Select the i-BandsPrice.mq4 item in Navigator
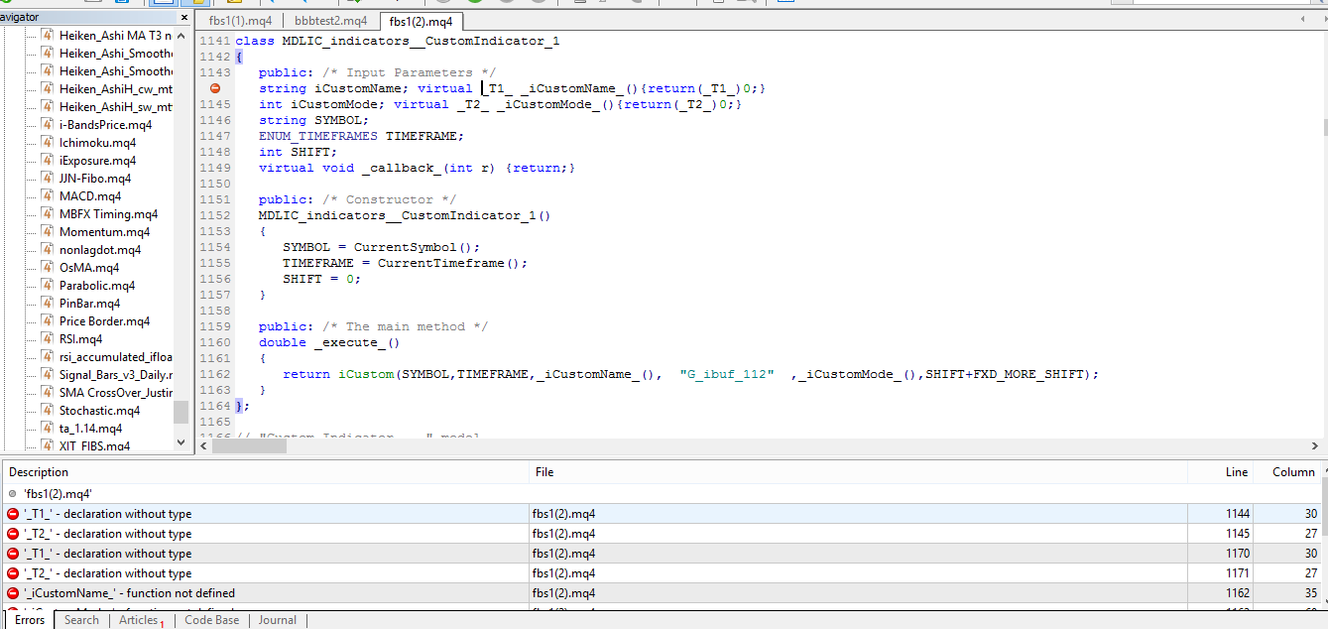Image resolution: width=1328 pixels, height=629 pixels. [x=105, y=125]
